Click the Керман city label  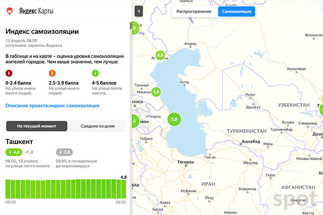230,212
